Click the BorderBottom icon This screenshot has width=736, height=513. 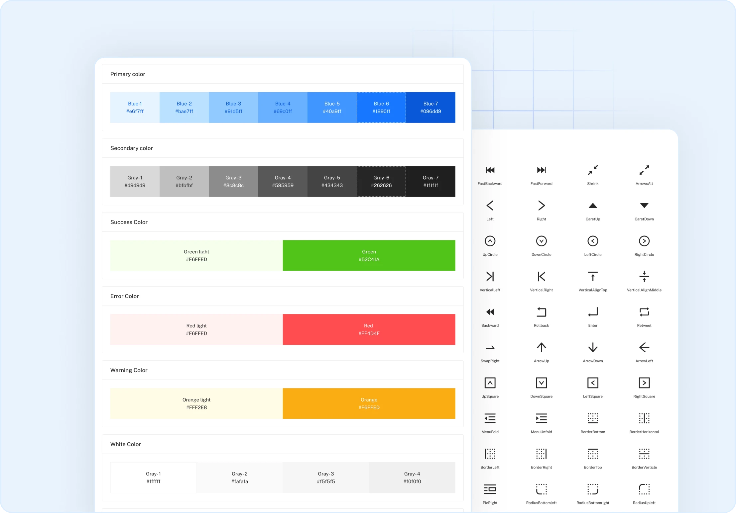593,418
